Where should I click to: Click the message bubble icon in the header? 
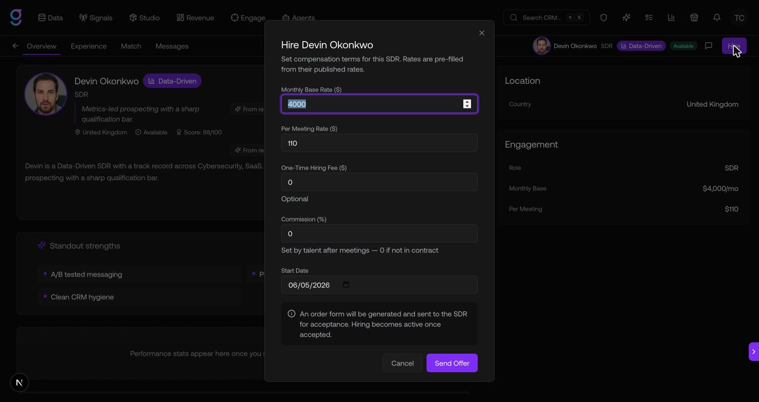point(709,46)
